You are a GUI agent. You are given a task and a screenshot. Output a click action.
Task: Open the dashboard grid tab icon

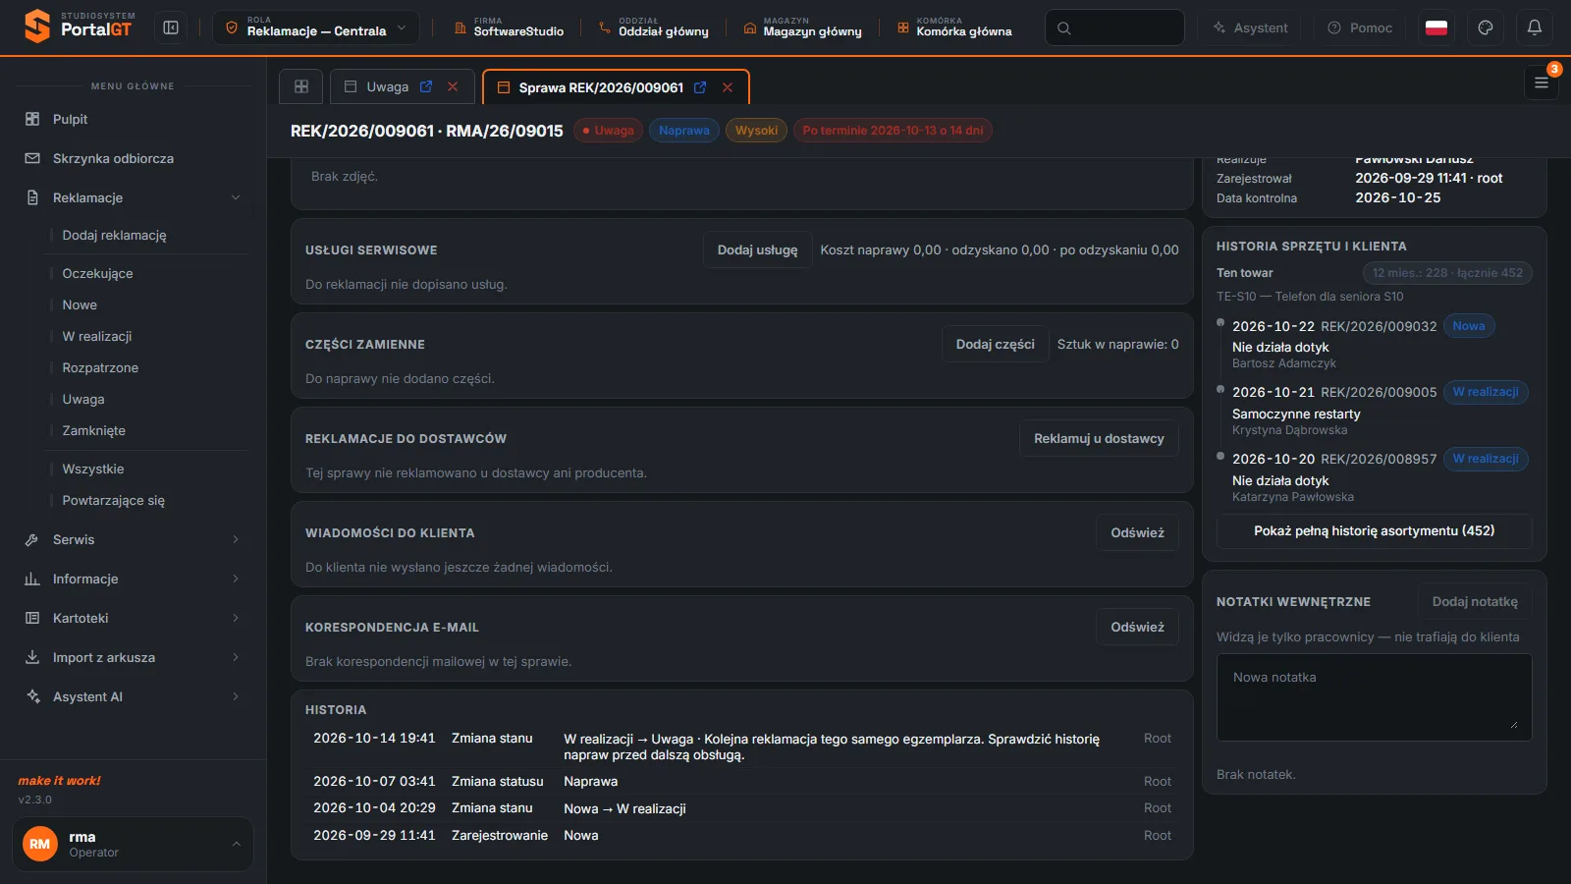(301, 86)
